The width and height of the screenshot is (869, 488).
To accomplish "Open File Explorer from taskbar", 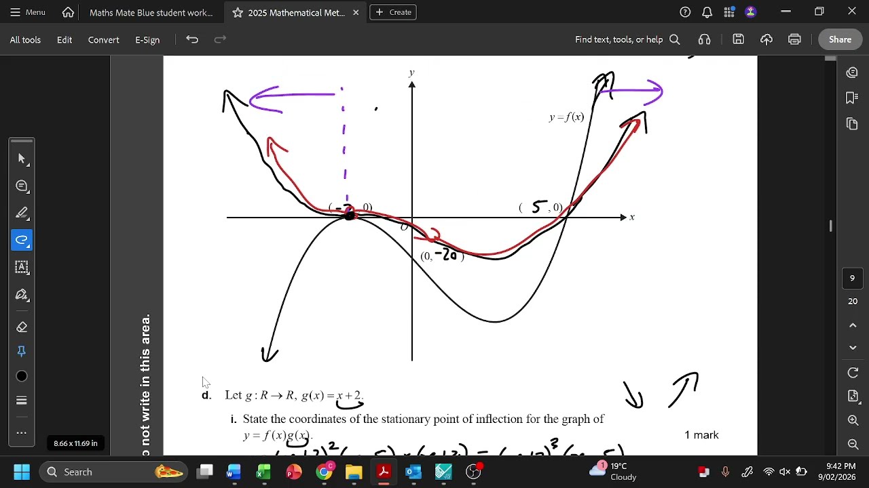I will click(x=354, y=472).
